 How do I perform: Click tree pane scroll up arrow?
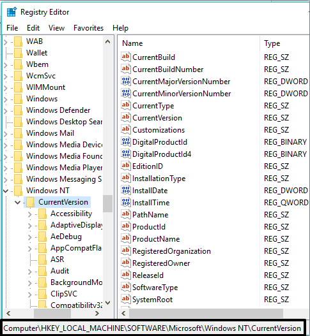(108, 41)
